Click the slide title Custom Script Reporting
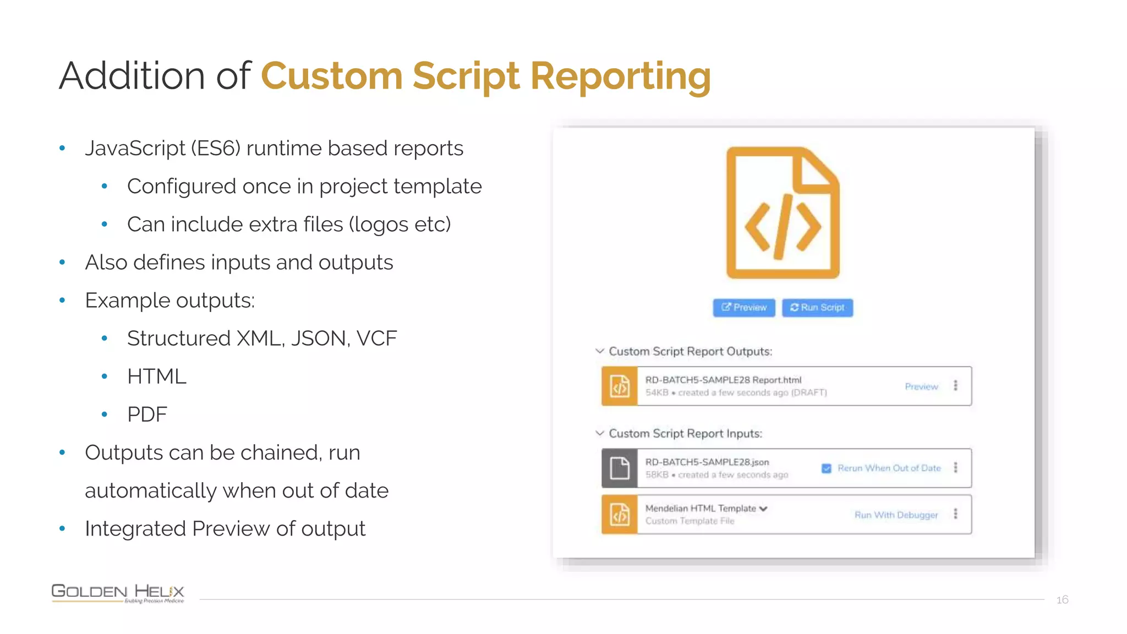The image size is (1127, 634). 485,76
